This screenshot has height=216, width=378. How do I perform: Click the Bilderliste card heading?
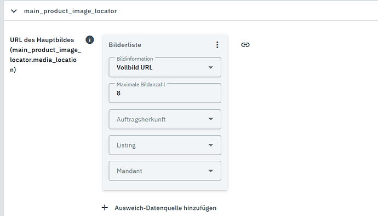pos(125,45)
